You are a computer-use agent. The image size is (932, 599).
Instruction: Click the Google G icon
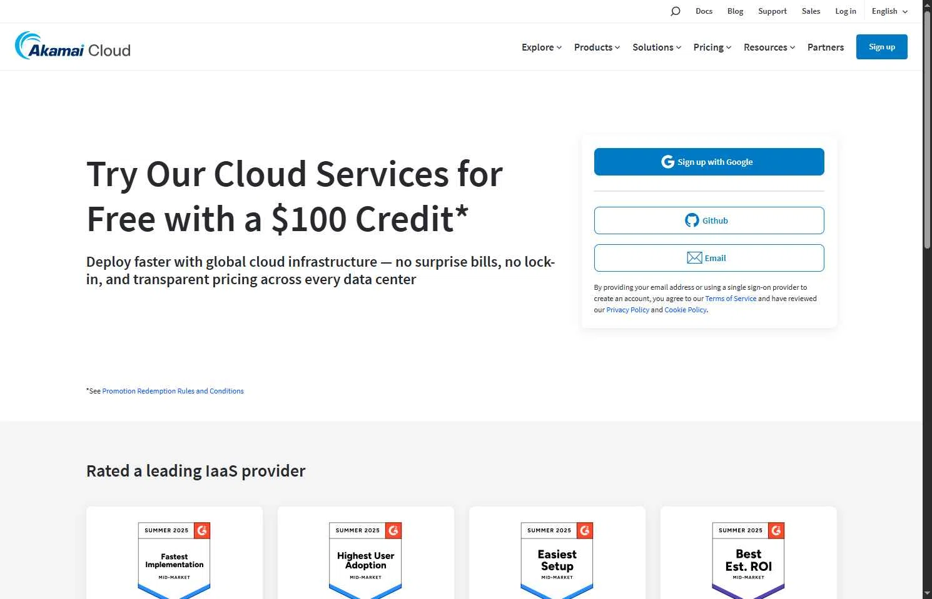coord(667,162)
